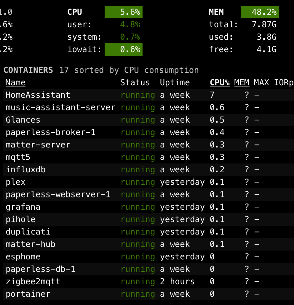The width and height of the screenshot is (294, 305).
Task: Click the CONTAINERS section heading
Action: (28, 70)
